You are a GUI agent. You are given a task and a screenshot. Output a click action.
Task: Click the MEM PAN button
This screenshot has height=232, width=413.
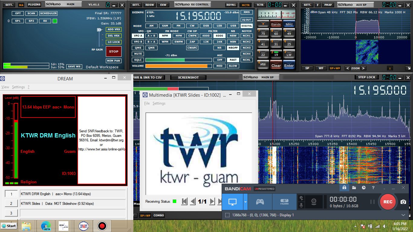point(114,61)
